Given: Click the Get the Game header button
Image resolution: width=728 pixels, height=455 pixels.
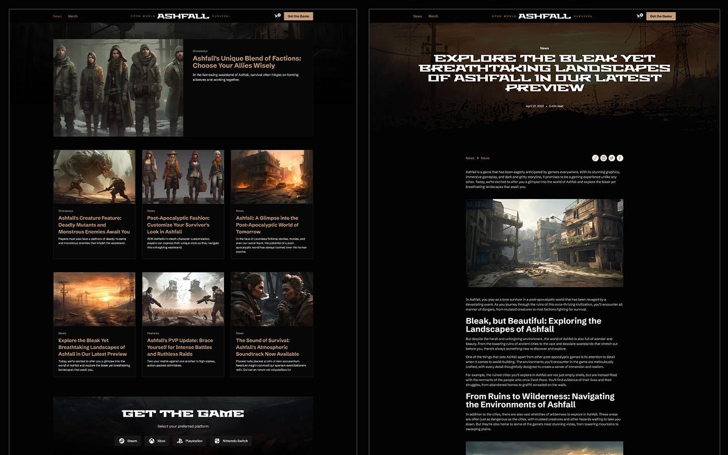Looking at the screenshot, I should coord(299,16).
